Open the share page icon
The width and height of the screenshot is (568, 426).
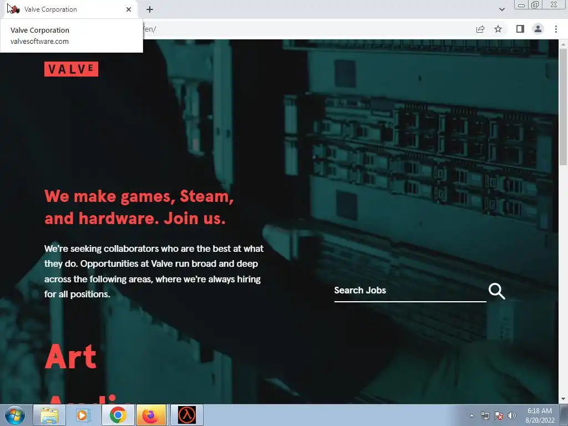pos(480,29)
